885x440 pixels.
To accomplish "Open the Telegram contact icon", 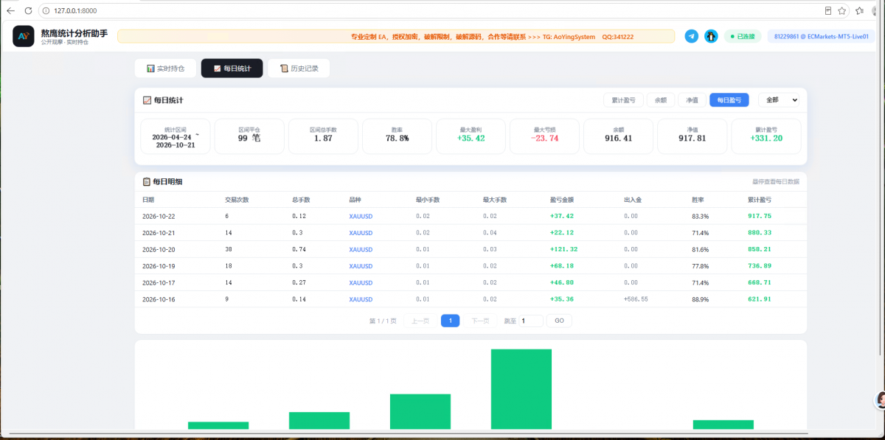I will coord(691,36).
